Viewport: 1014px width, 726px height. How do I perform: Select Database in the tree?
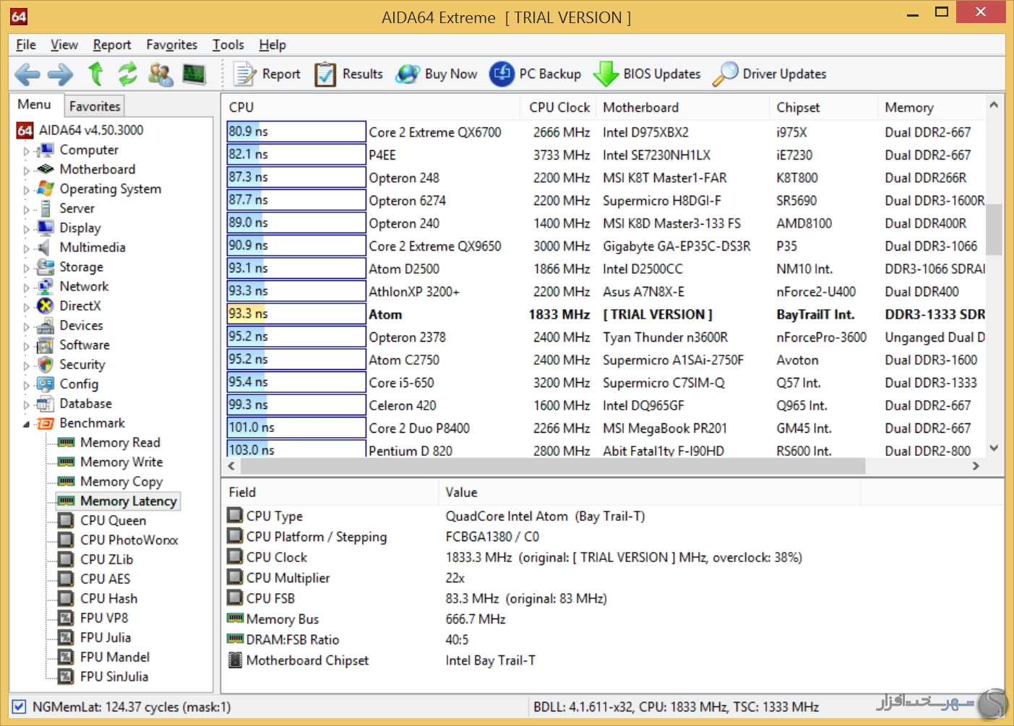tap(85, 403)
